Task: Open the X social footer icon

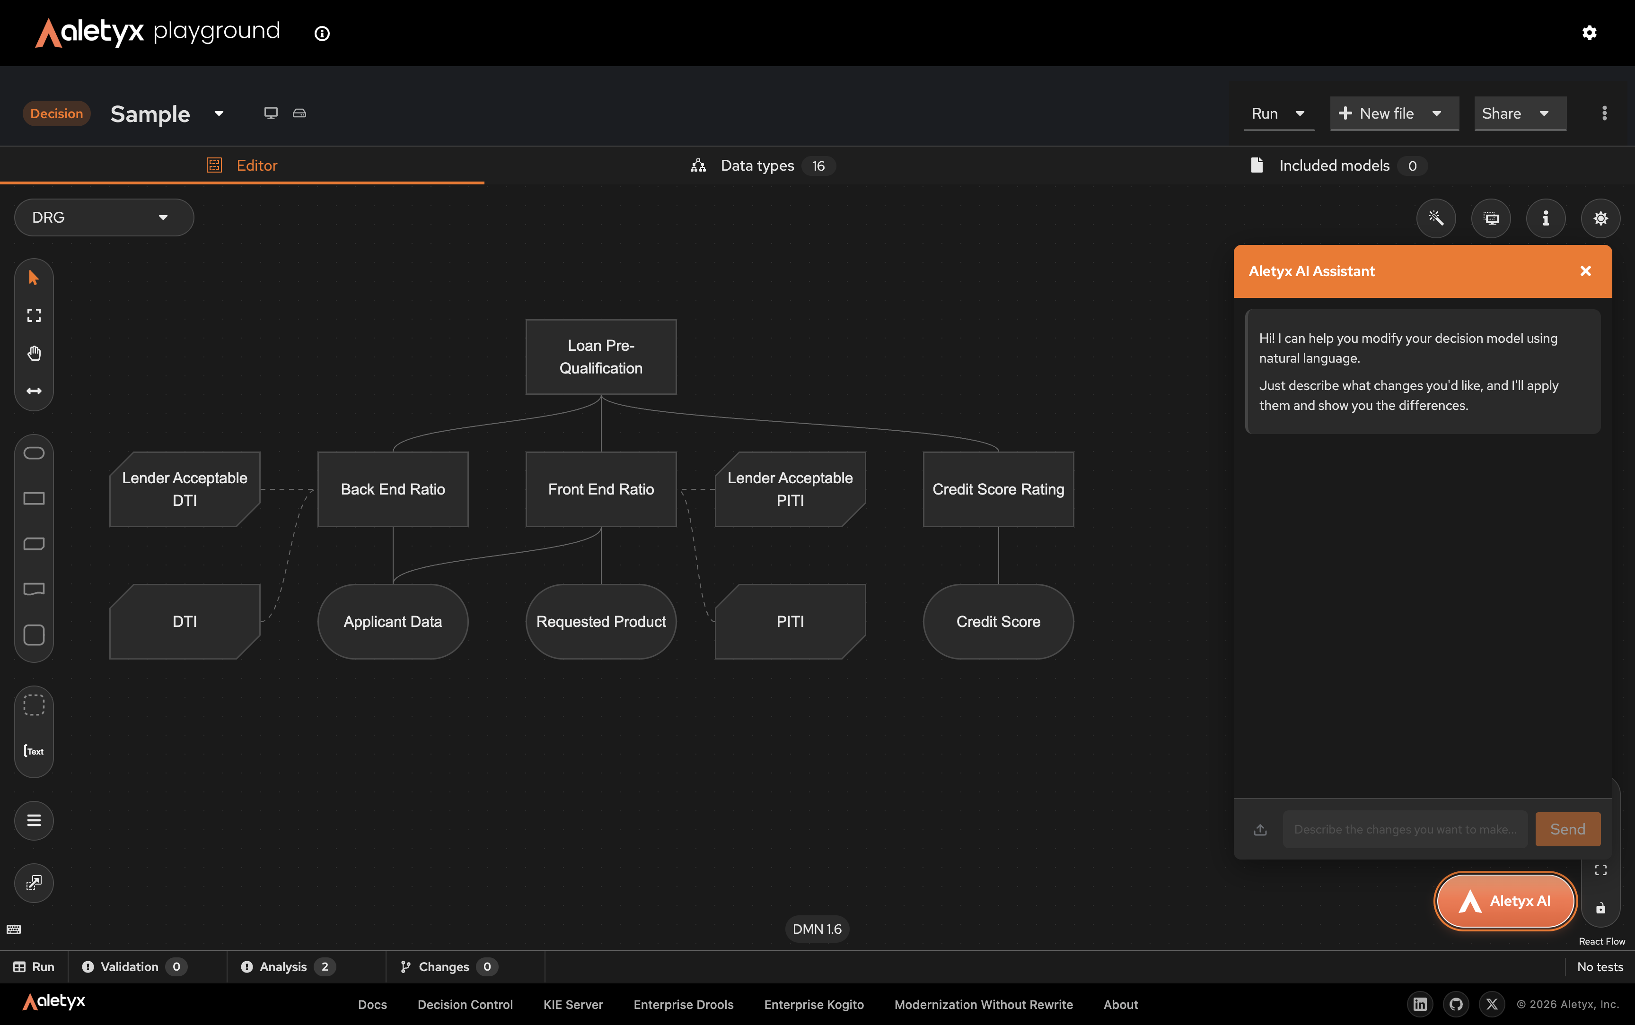Action: click(1492, 1004)
